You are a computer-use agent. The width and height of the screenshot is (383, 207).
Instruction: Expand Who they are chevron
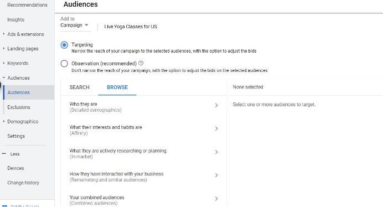point(216,105)
